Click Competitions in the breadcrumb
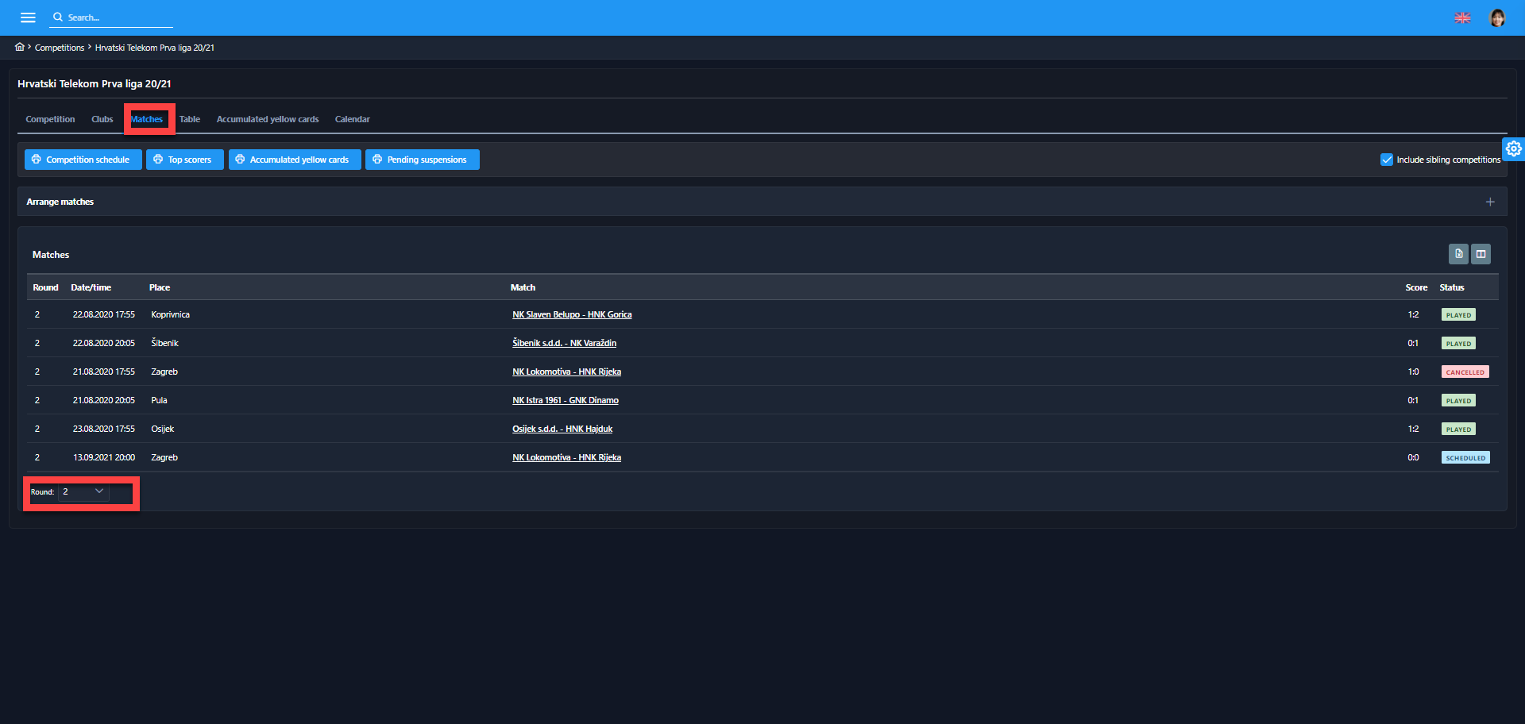 tap(60, 48)
